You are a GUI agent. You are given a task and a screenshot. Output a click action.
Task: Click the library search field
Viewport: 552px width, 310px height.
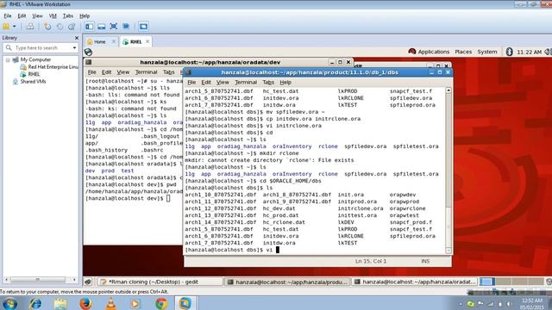tap(41, 47)
